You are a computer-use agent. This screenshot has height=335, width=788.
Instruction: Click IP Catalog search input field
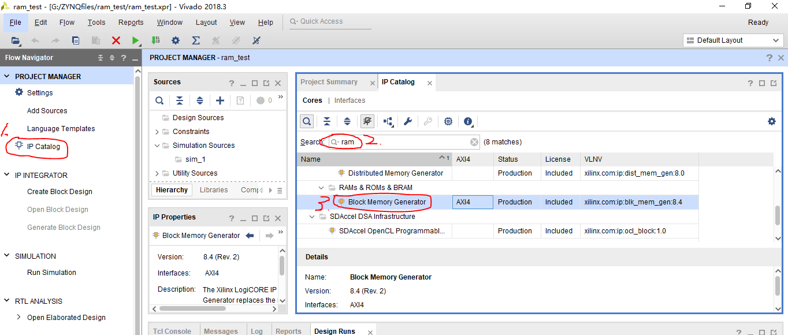(x=403, y=142)
